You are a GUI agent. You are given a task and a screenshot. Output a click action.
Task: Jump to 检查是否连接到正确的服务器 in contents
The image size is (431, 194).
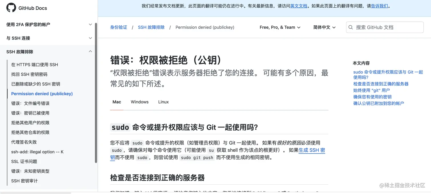(x=381, y=84)
